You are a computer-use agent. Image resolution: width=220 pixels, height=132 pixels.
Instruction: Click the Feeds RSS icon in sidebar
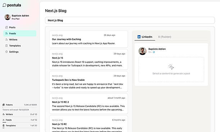tap(6, 33)
